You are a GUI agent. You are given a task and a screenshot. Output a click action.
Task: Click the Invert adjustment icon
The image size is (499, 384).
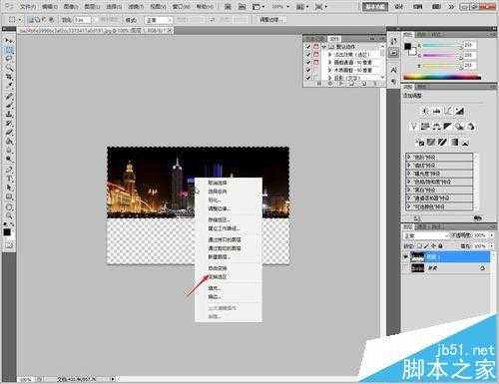[420, 143]
